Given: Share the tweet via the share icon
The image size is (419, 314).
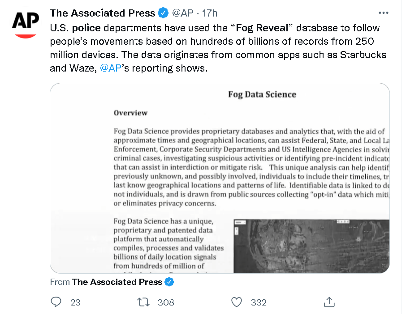Looking at the screenshot, I should click(329, 302).
